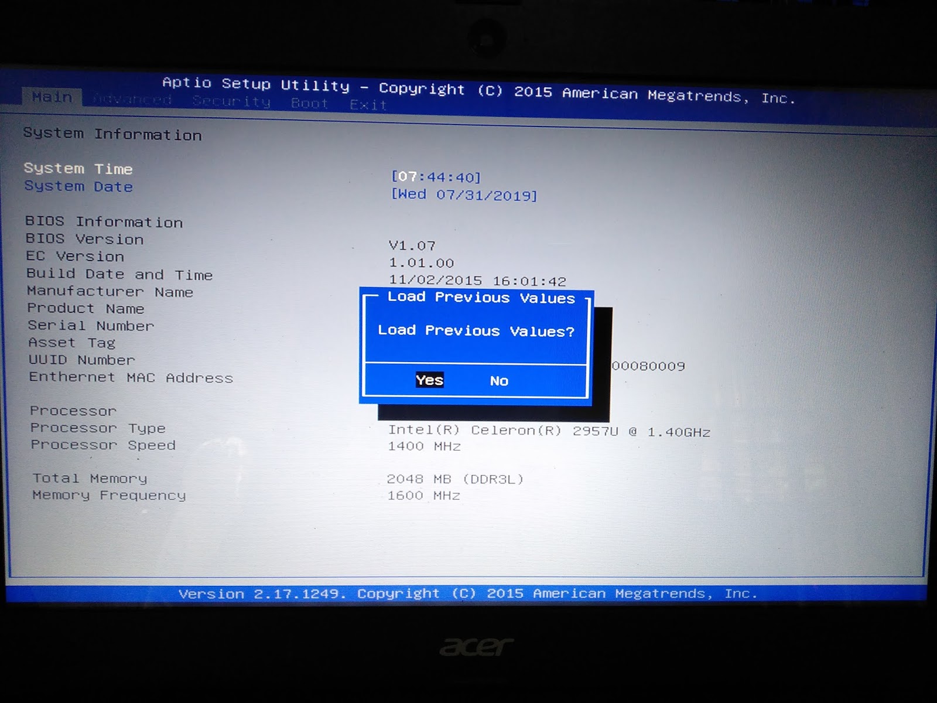Click the Aptio Setup Utility header text
The width and height of the screenshot is (937, 703).
coord(479,90)
